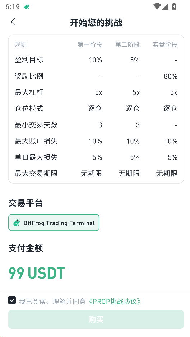Viewport: 190px width, 337px height.
Task: Open the 《PROP挑战协议》 link
Action: [x=115, y=301]
